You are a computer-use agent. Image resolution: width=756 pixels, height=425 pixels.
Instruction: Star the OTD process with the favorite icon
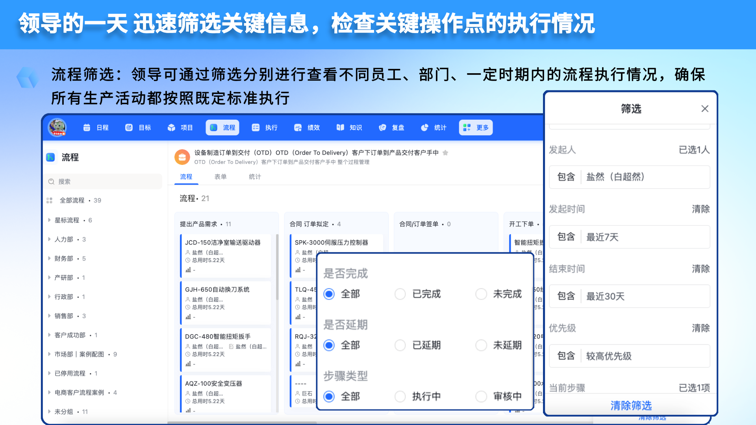(445, 153)
